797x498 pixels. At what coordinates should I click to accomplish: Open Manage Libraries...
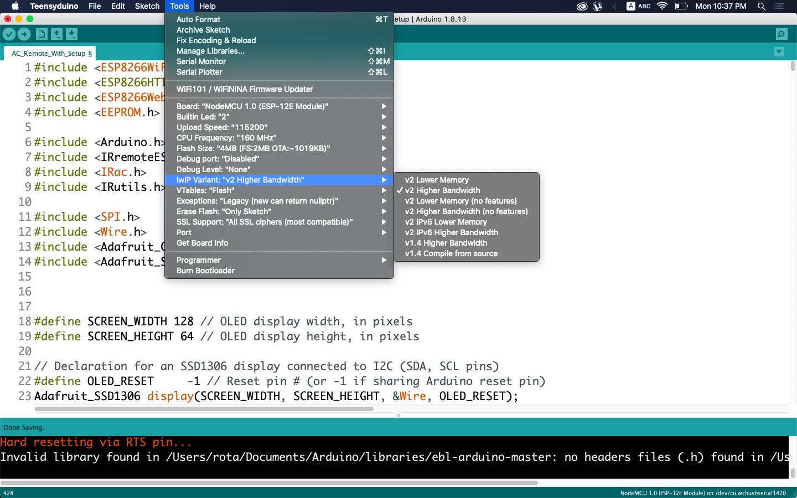pos(279,51)
